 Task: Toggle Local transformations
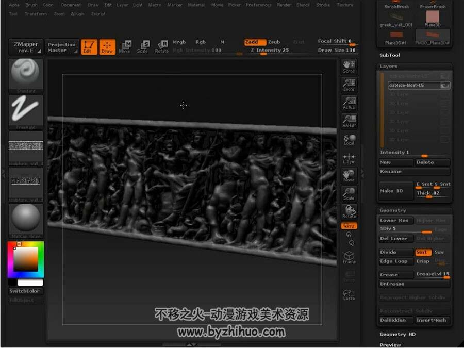(349, 139)
